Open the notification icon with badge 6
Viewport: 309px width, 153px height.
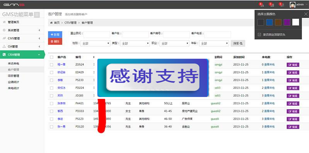coord(261,5)
